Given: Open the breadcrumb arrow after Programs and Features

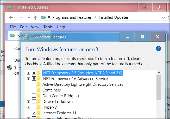Looking at the screenshot, I should click(x=95, y=17).
